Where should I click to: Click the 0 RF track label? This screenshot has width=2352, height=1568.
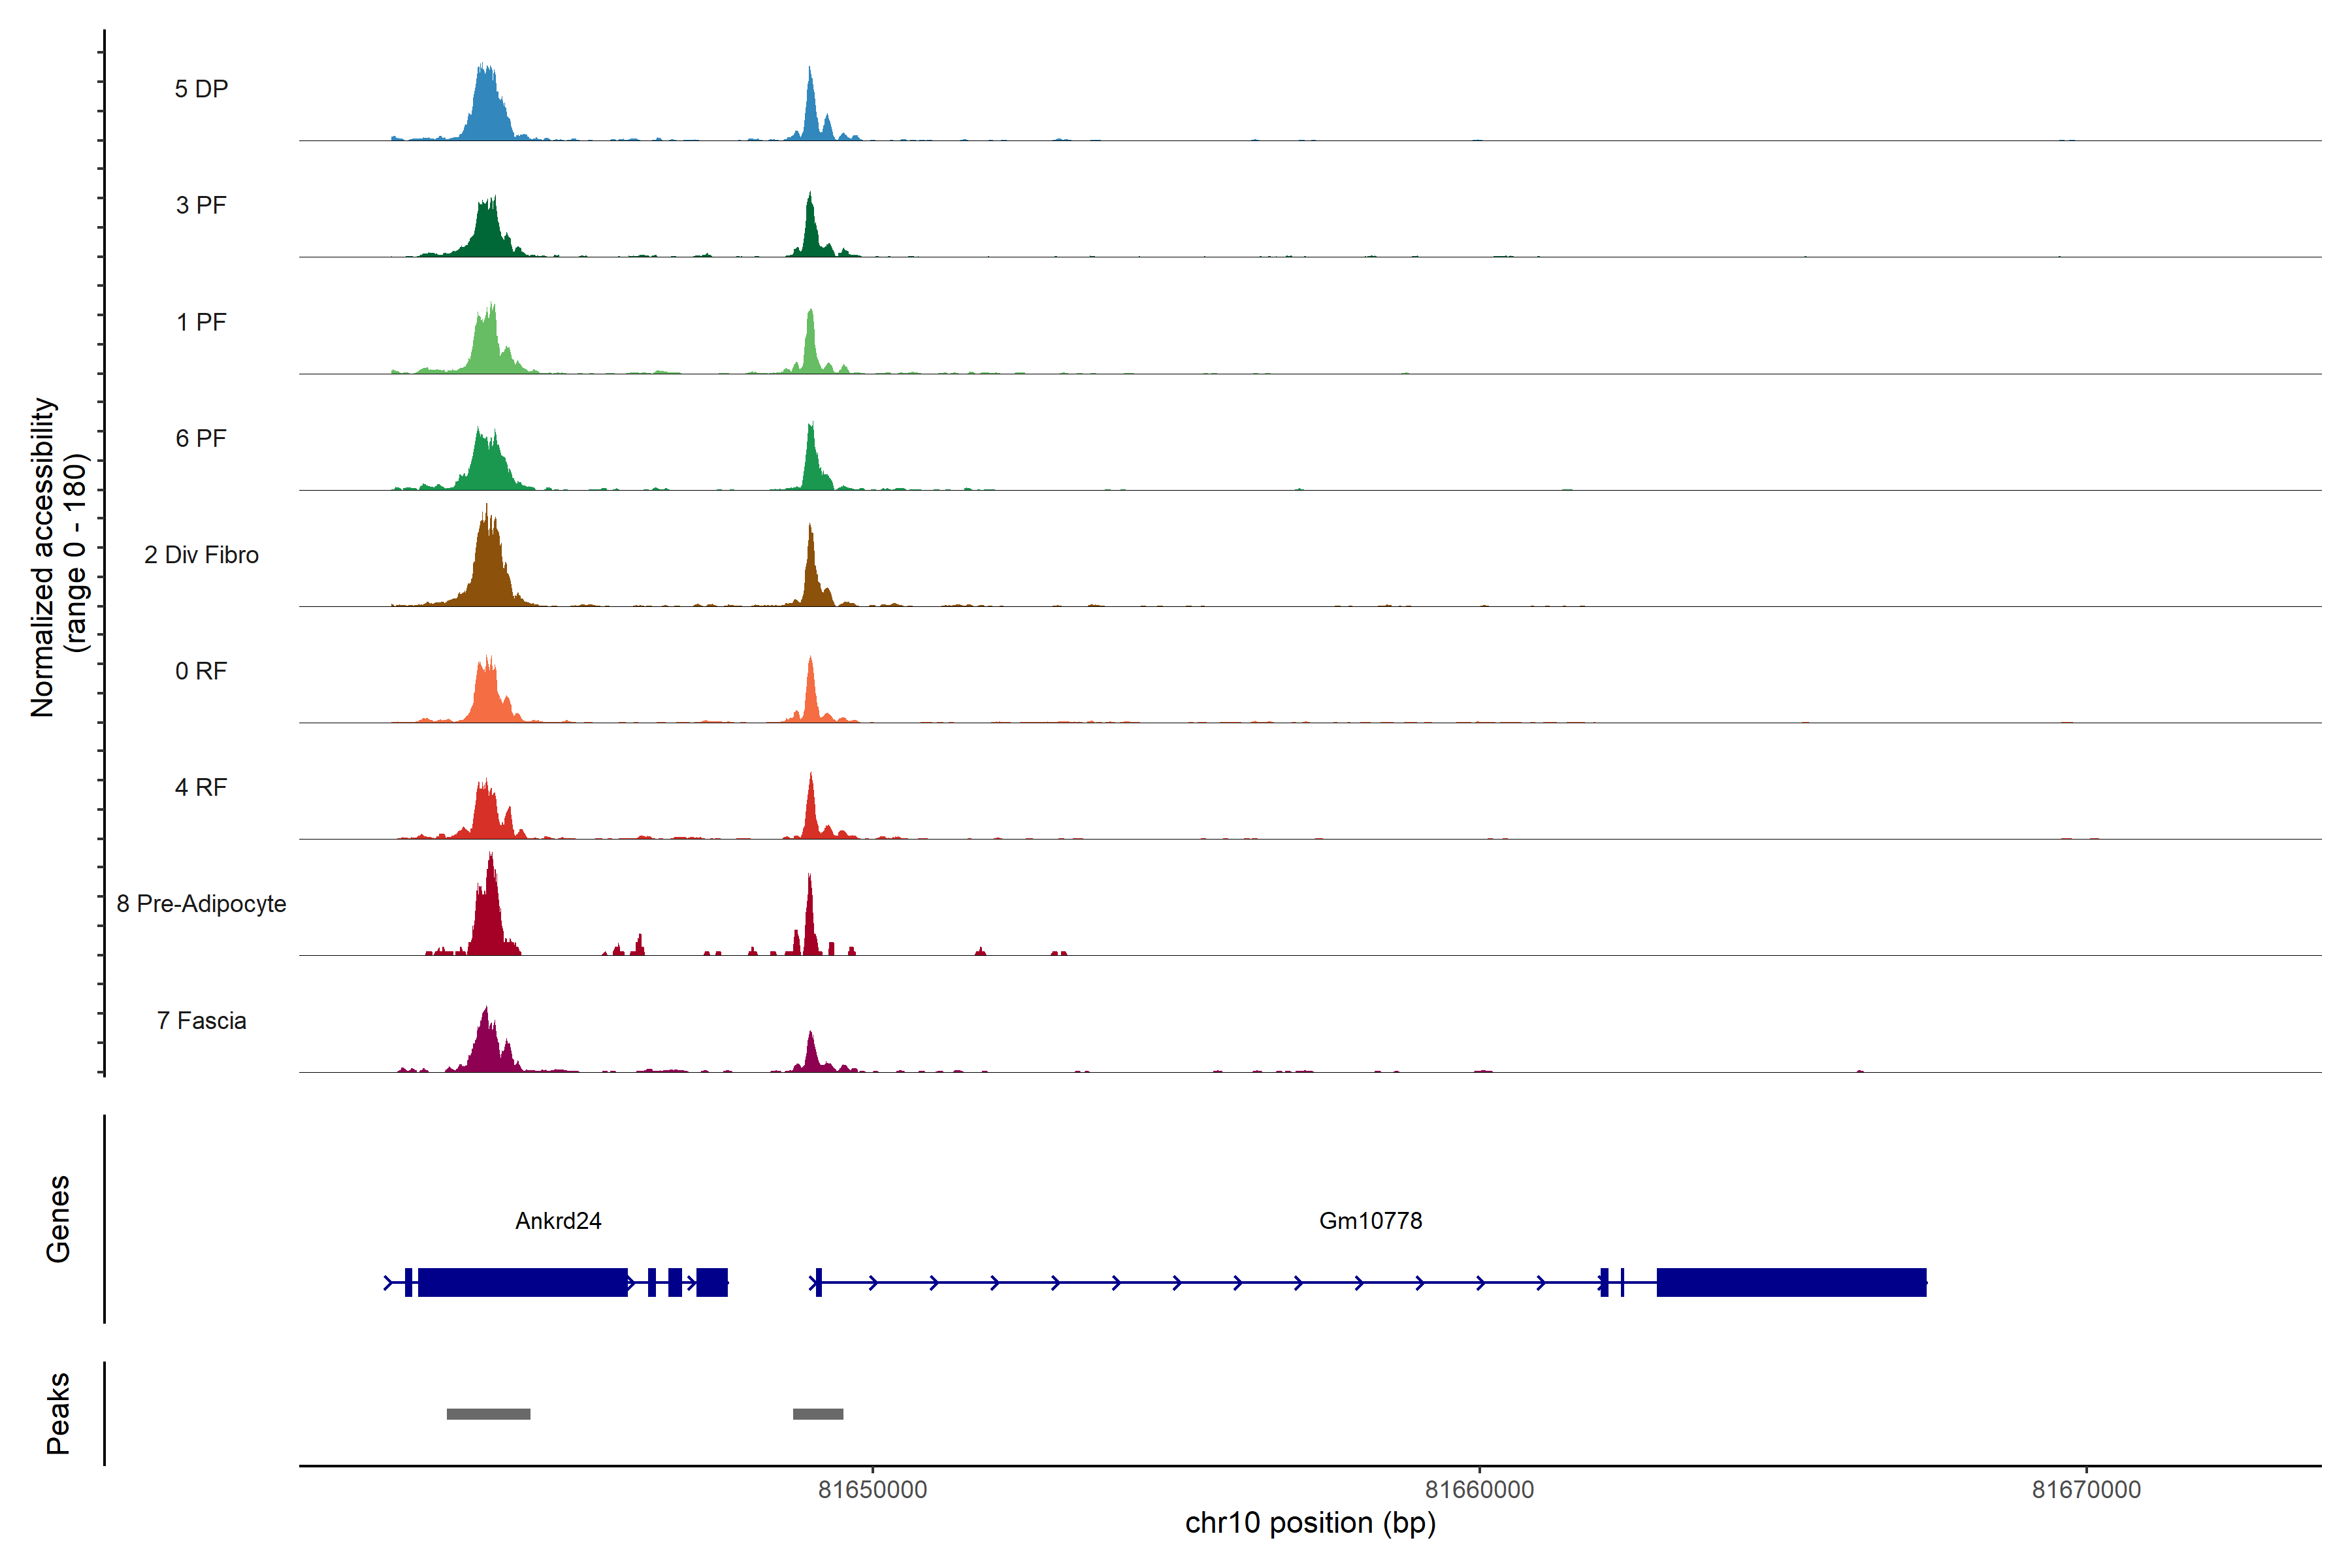coord(201,671)
